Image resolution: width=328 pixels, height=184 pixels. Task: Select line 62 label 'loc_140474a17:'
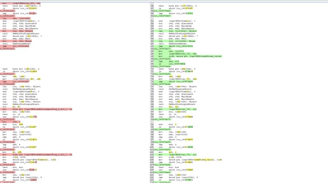[162, 49]
